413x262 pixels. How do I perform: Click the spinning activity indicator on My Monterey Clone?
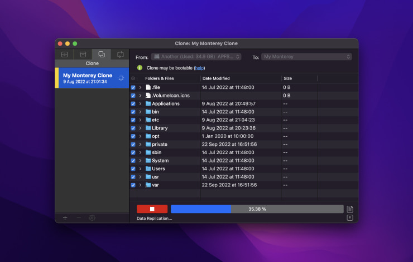click(121, 78)
